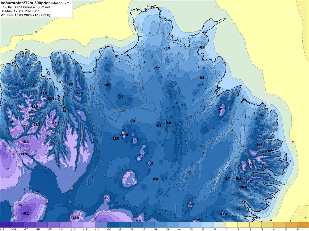The image size is (309, 231).
Task: Click the "(+93 h)" forecast offset
Action: 45,15
